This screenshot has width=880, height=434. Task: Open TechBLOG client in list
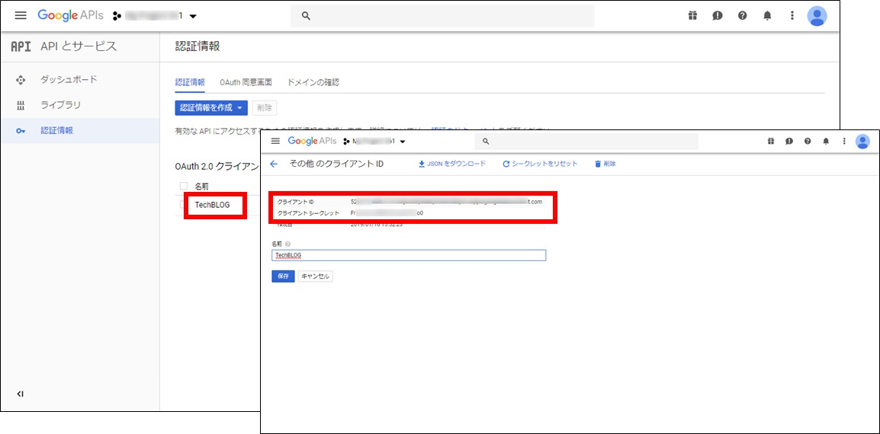coord(212,205)
